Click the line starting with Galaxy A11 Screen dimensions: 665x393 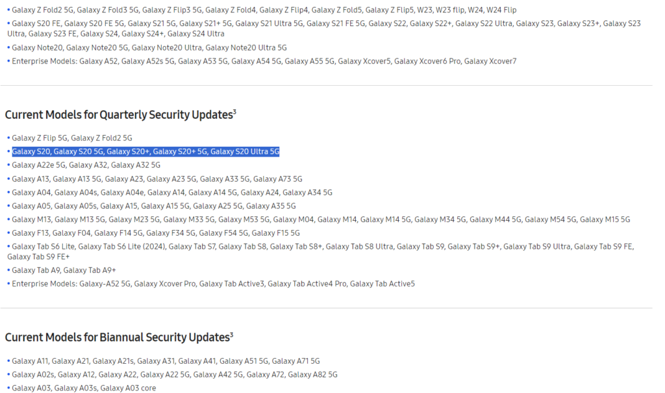(x=166, y=361)
